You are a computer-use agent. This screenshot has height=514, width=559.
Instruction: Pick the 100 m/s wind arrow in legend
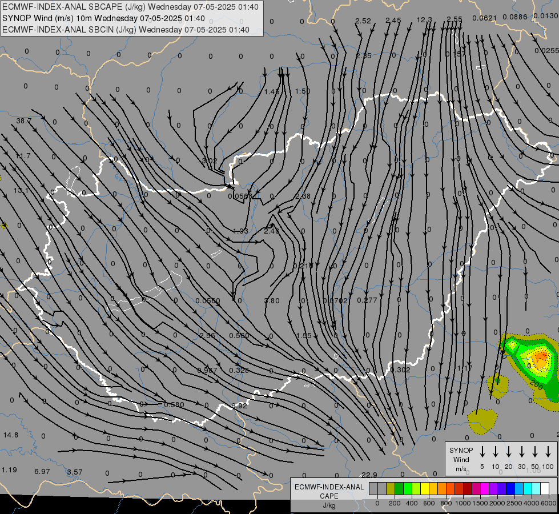pos(548,451)
